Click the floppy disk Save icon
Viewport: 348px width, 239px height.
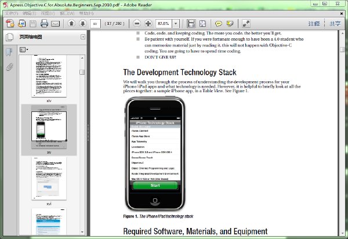[x=33, y=24]
